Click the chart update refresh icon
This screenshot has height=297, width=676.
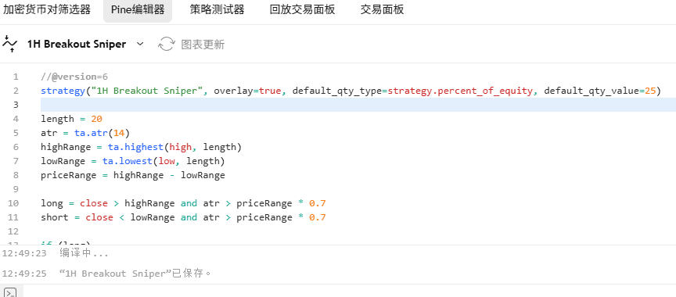pyautogui.click(x=167, y=44)
